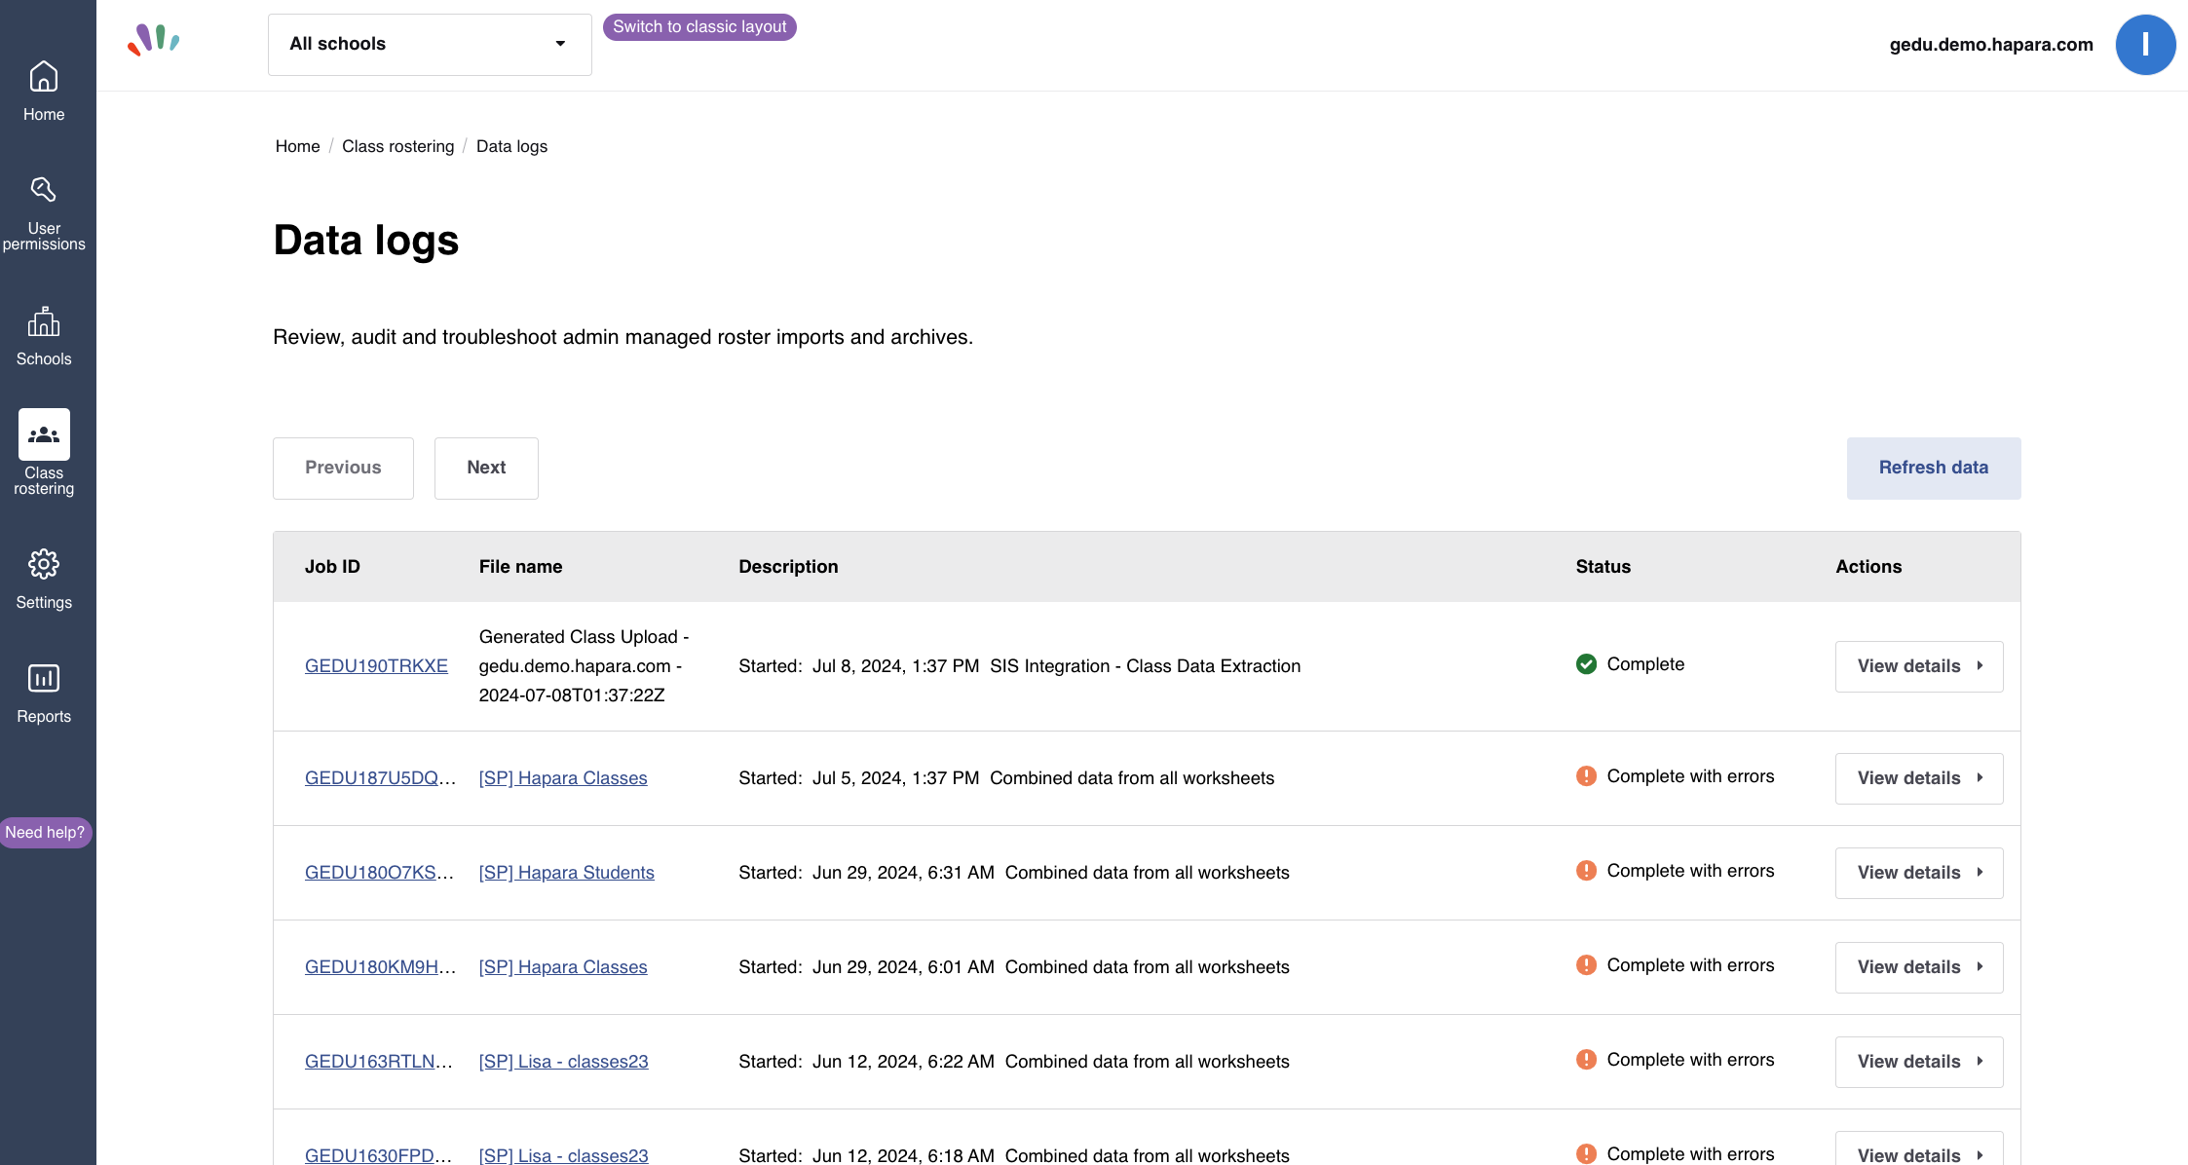Click error icon in GEDU163RTLN row

1586,1060
